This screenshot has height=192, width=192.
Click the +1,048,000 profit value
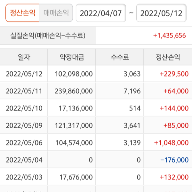[171, 143]
